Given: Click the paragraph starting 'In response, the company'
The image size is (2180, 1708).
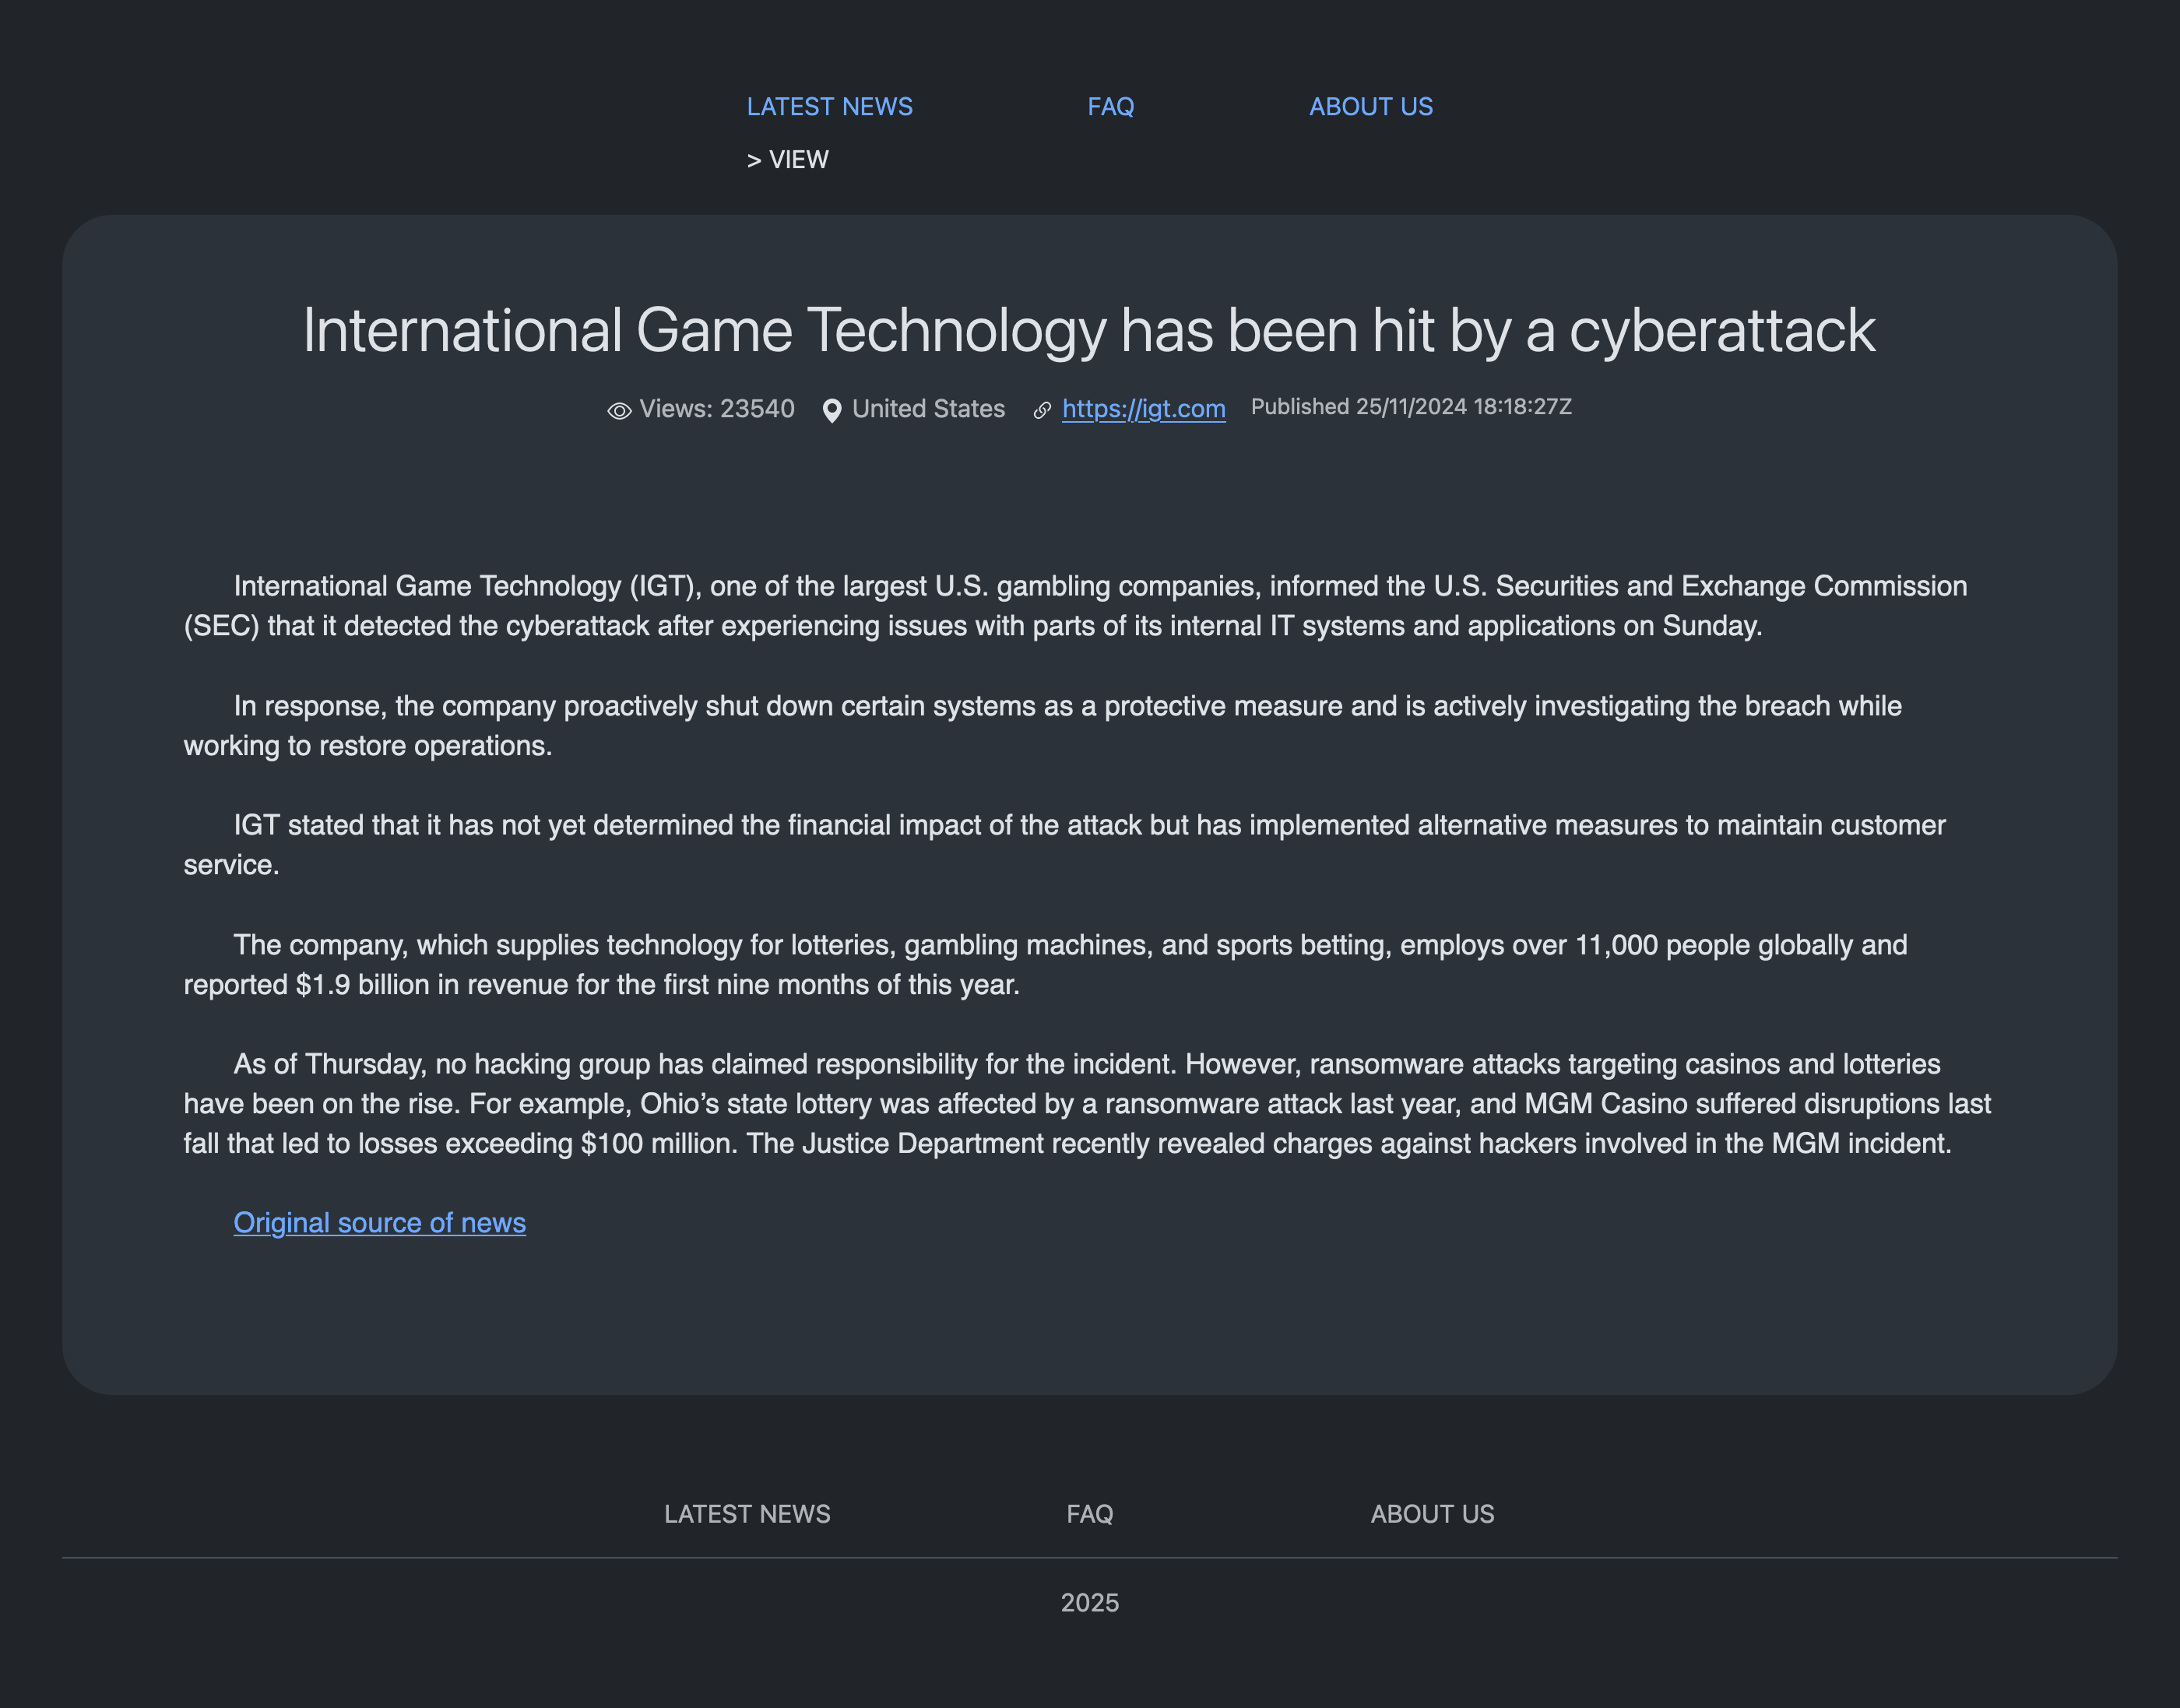Looking at the screenshot, I should click(x=1042, y=726).
